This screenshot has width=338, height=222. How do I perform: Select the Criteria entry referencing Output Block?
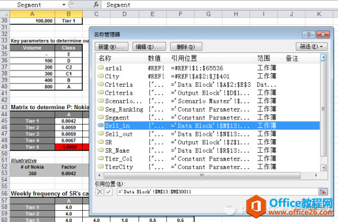208,93
